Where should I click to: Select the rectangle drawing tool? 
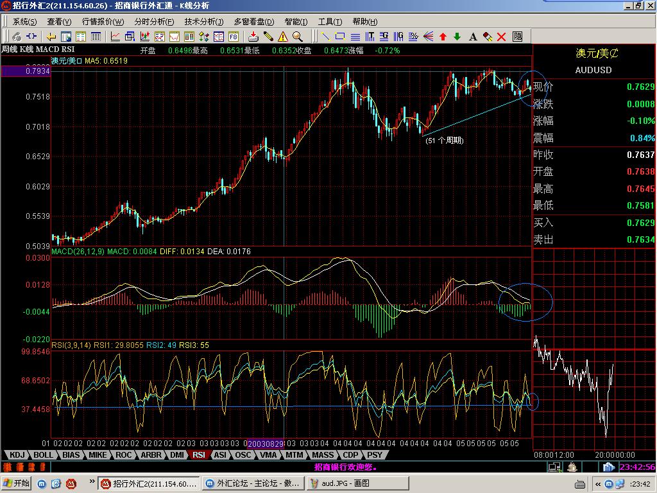[x=340, y=37]
